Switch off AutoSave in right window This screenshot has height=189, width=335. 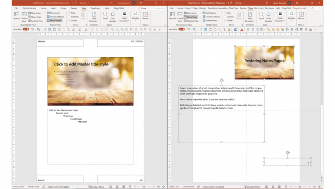pos(181,29)
